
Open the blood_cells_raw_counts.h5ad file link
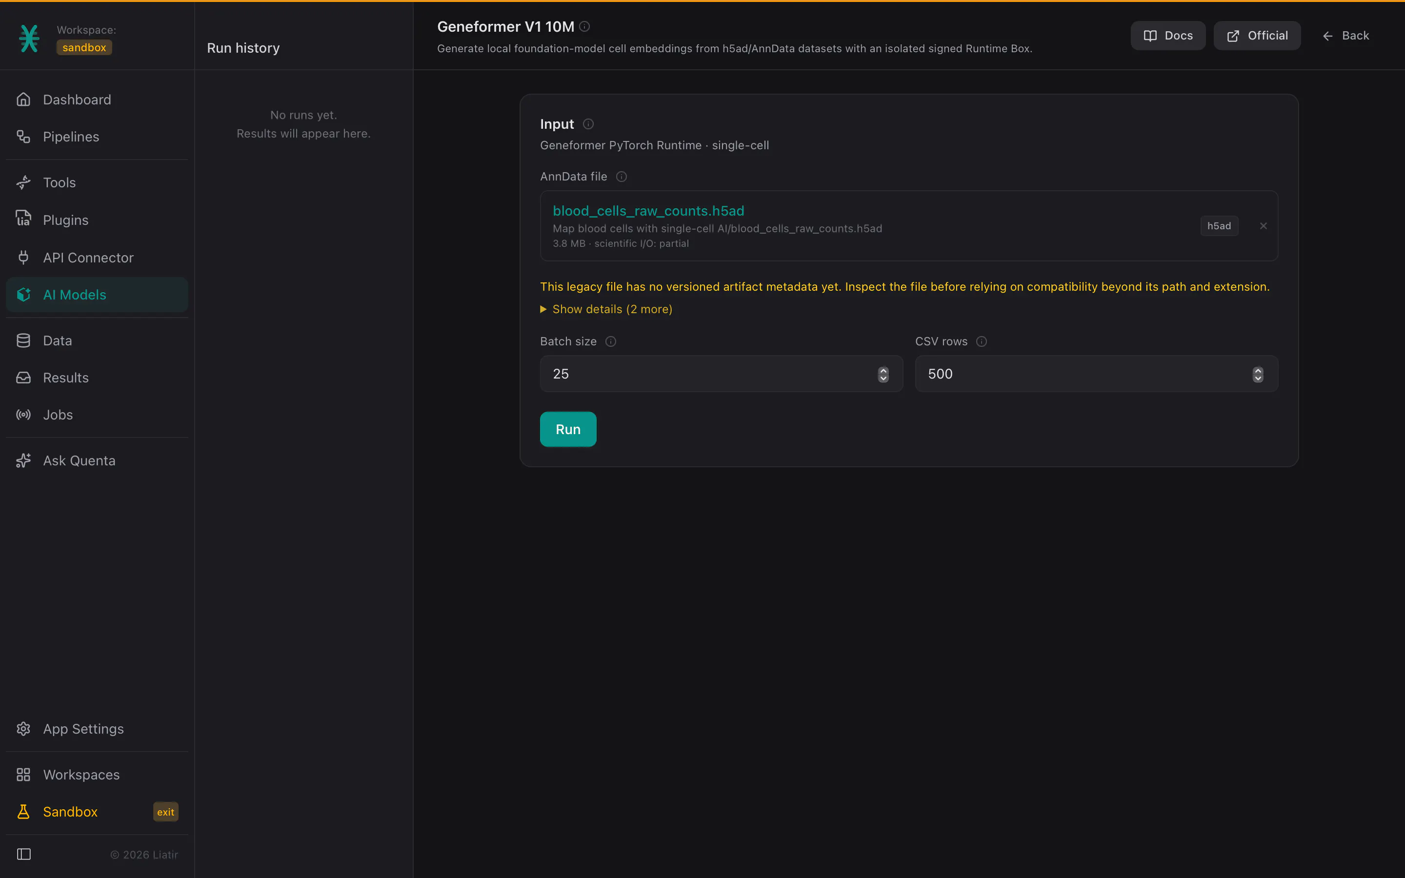648,211
